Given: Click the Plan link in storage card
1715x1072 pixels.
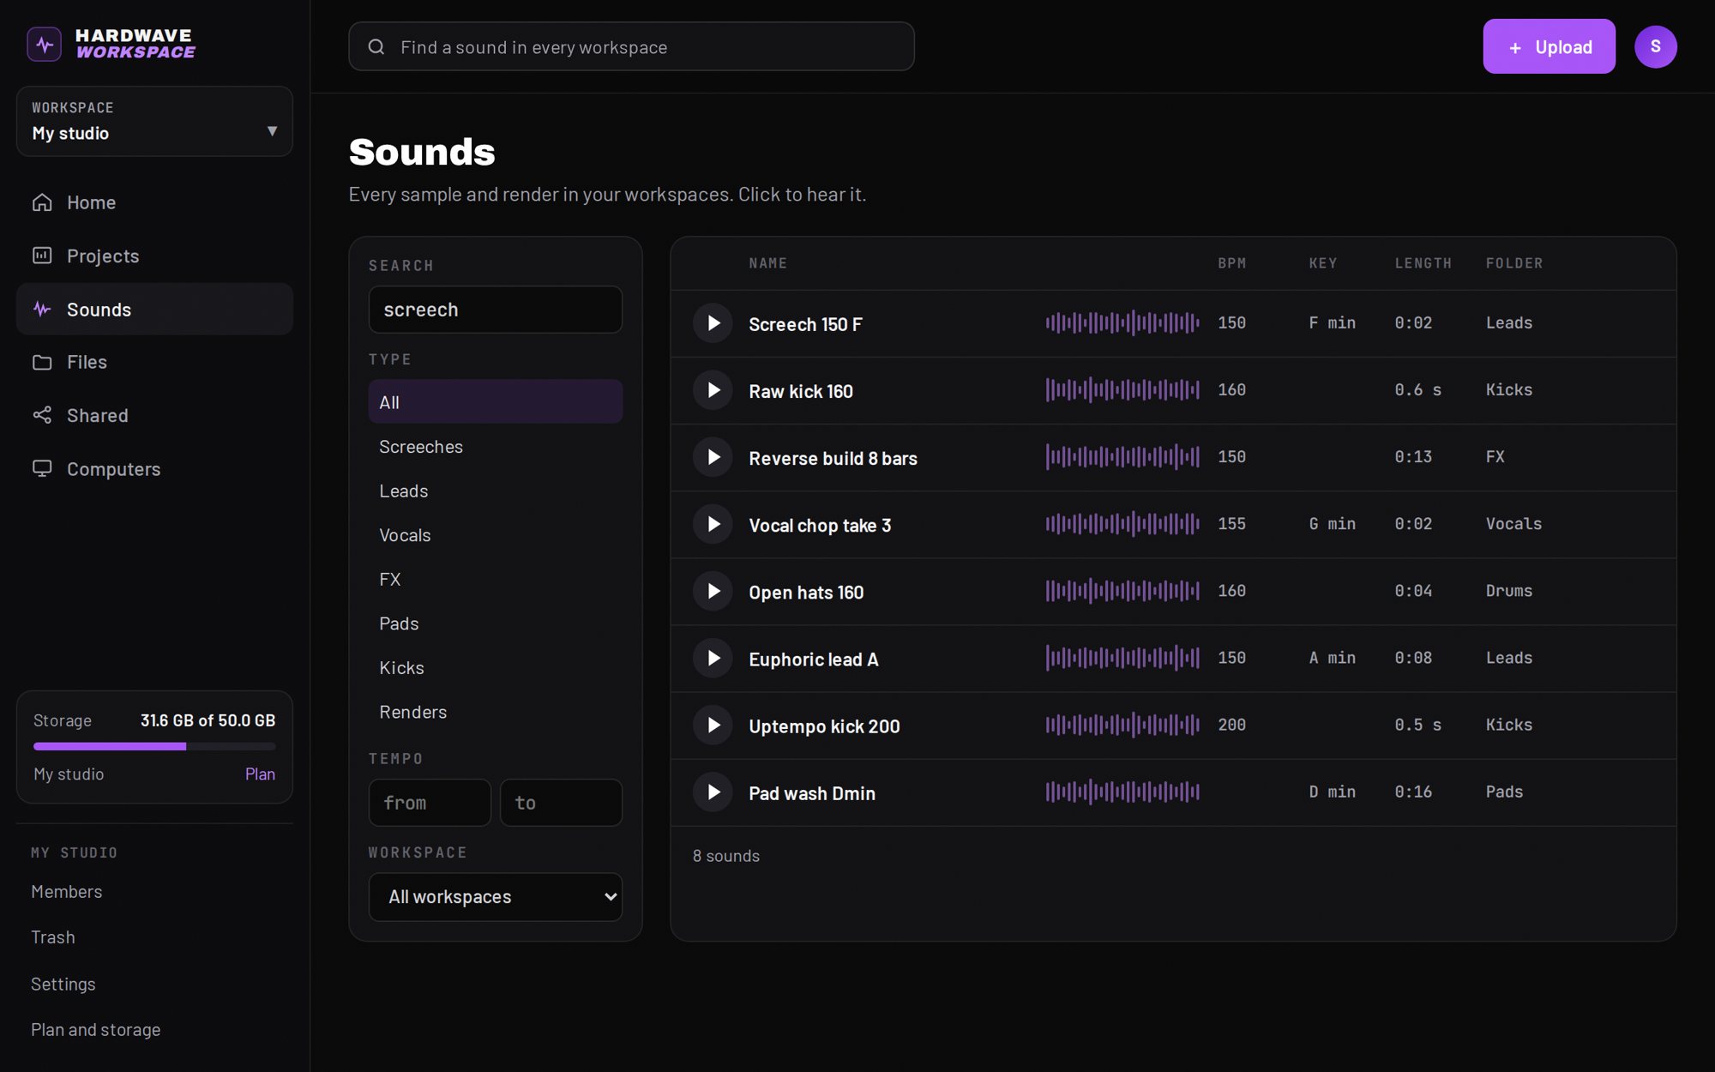Looking at the screenshot, I should pyautogui.click(x=260, y=774).
